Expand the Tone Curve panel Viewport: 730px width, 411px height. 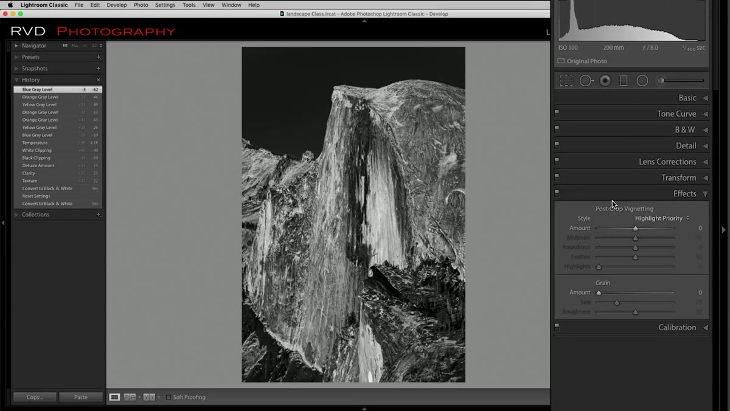705,114
